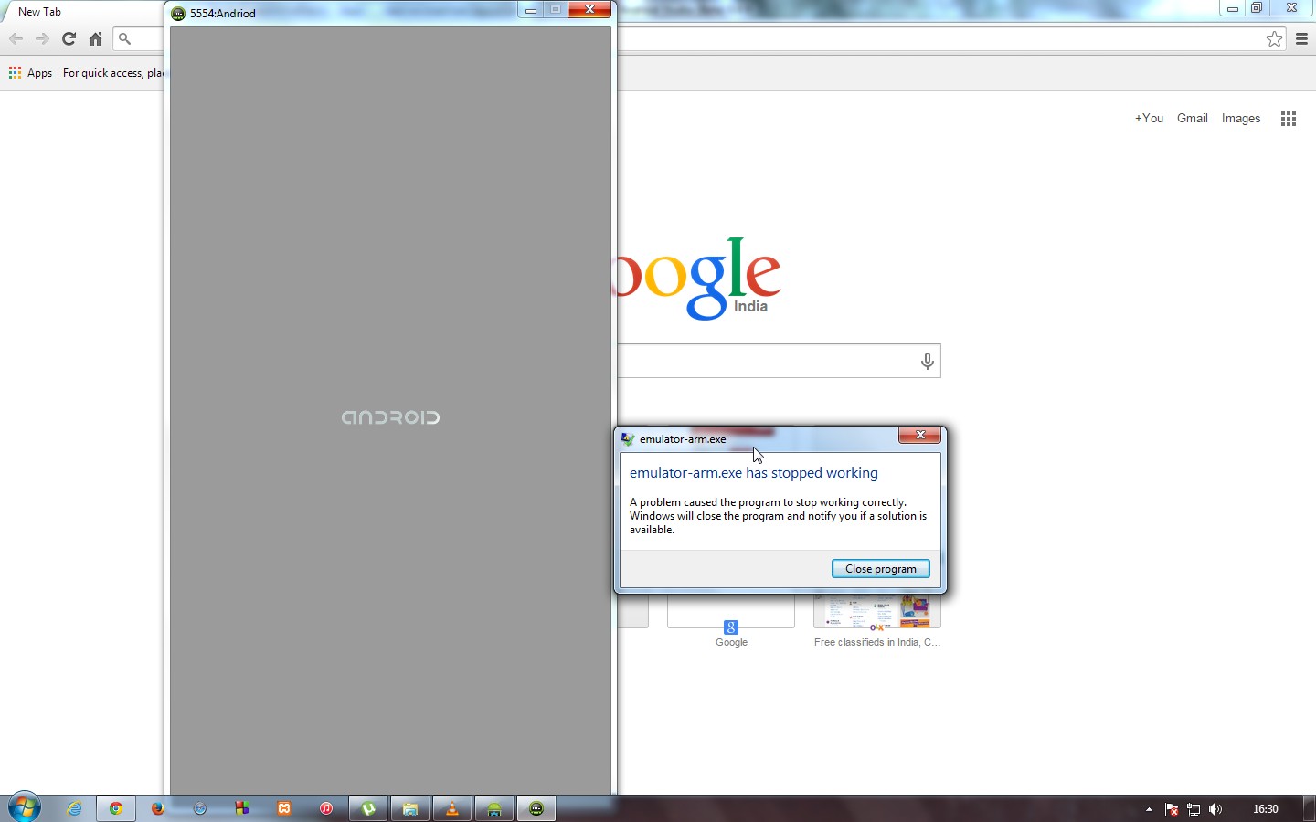
Task: Open Windows Explorer from the taskbar
Action: point(410,808)
